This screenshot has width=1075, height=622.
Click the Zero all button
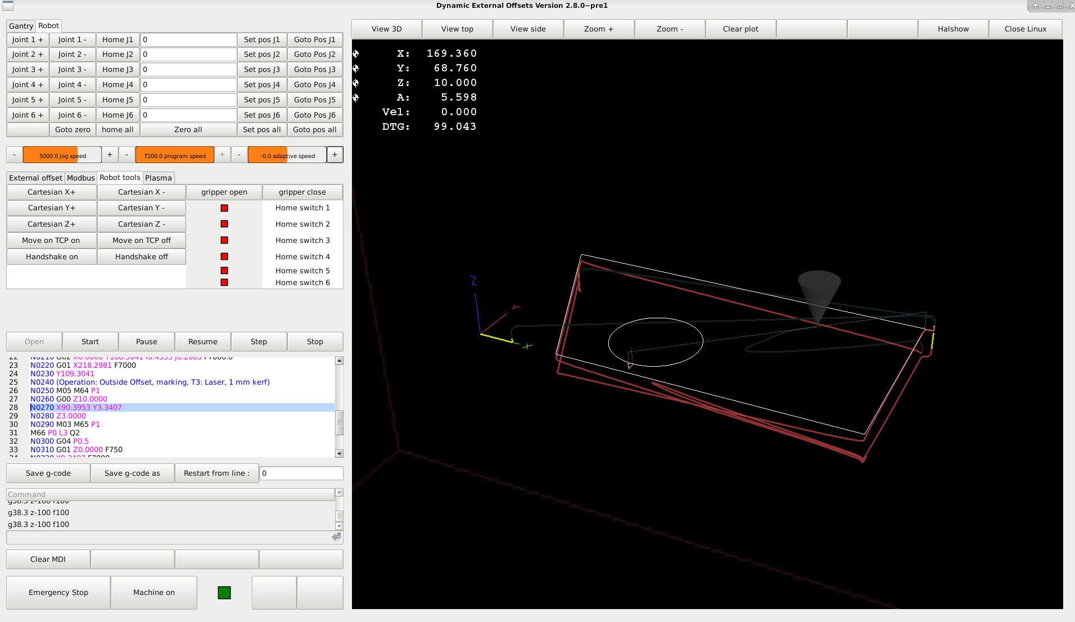pos(188,129)
